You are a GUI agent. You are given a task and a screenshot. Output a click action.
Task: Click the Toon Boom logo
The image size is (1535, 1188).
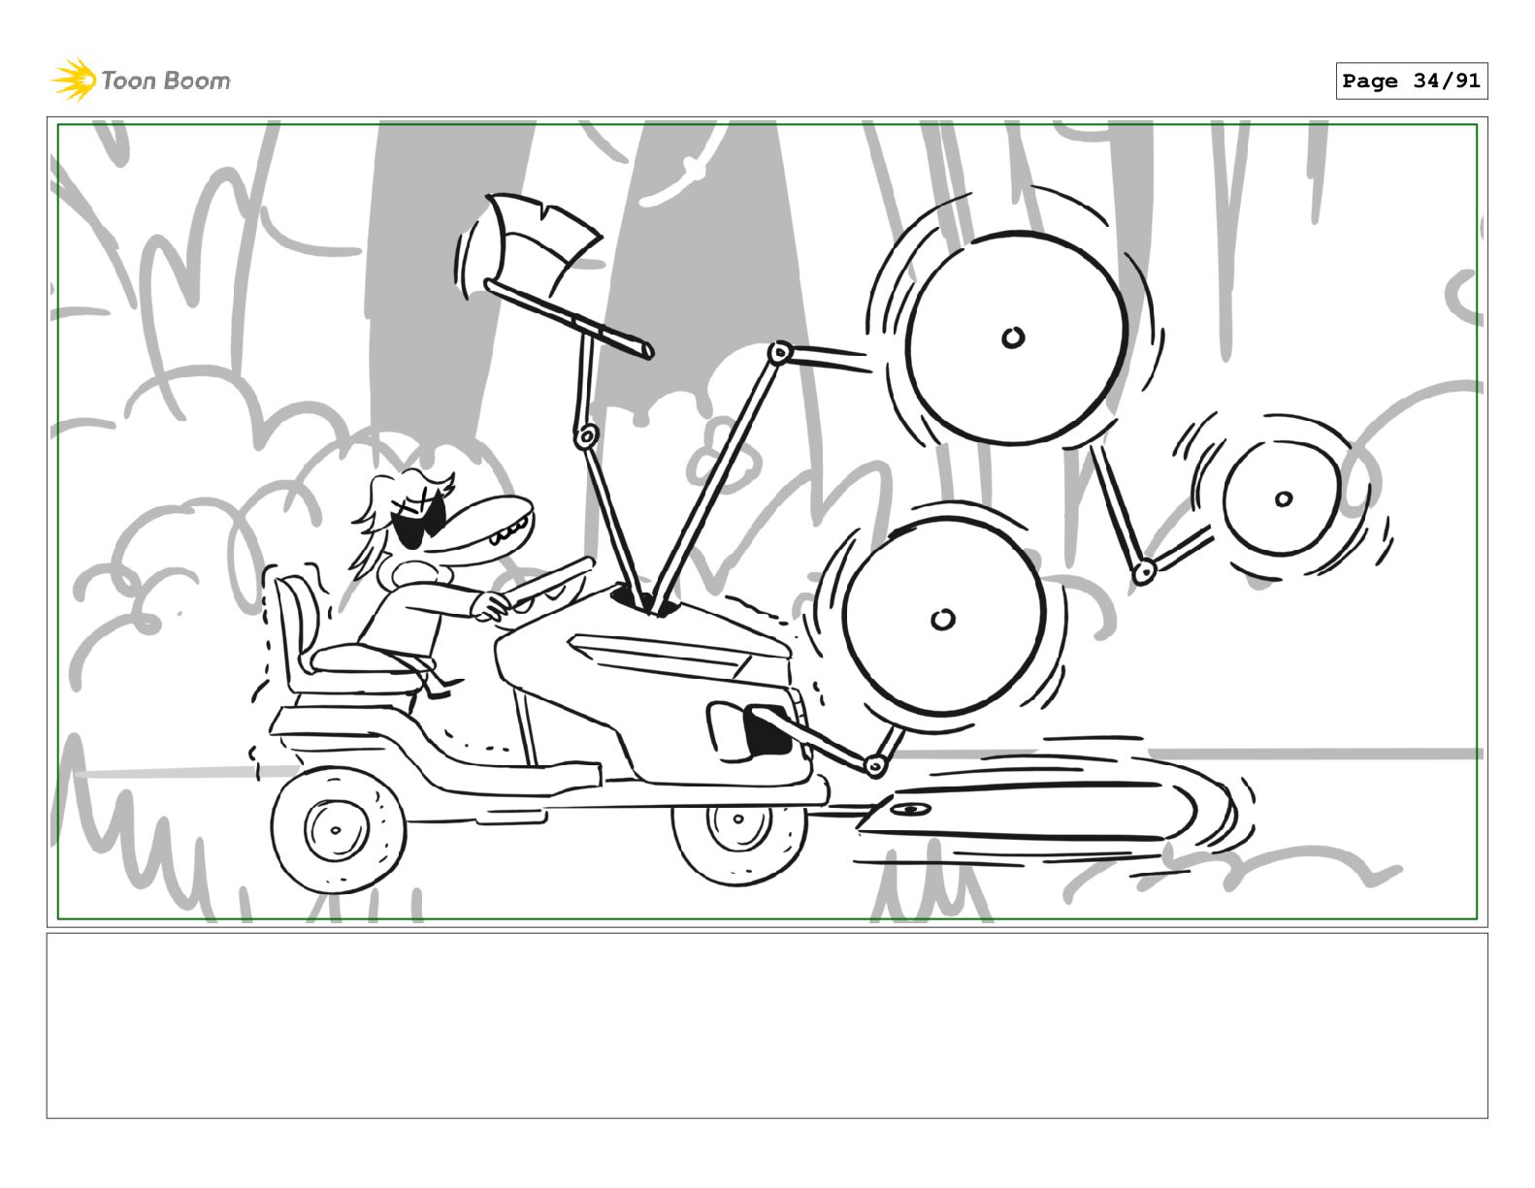pos(141,80)
